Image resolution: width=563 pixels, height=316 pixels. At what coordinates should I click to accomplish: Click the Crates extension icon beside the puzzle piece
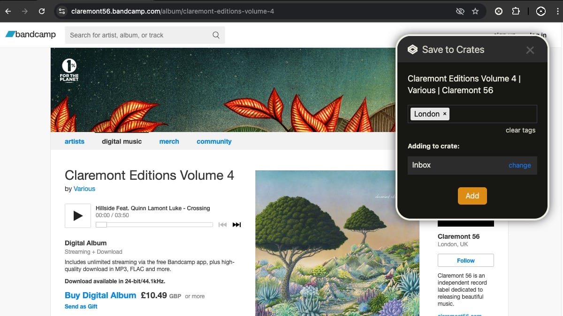click(499, 11)
